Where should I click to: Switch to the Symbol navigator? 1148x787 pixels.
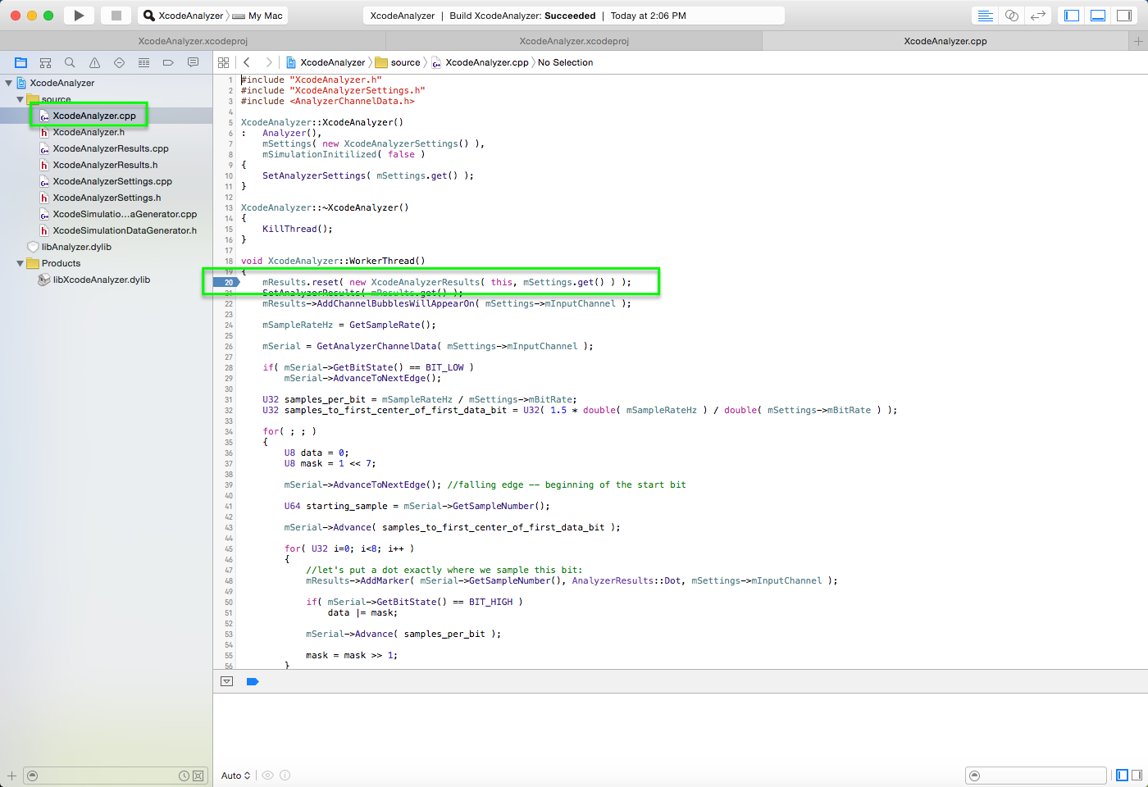(x=45, y=62)
